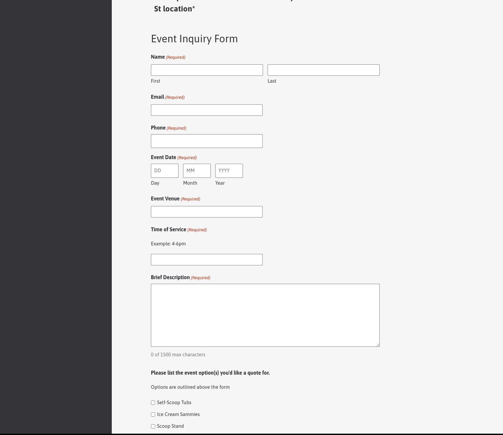Click the "Event Venue" label
This screenshot has width=503, height=435.
tap(165, 198)
